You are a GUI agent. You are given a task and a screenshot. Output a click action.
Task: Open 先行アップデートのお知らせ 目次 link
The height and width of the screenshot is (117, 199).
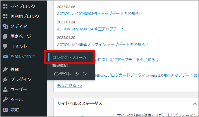pos(127,60)
